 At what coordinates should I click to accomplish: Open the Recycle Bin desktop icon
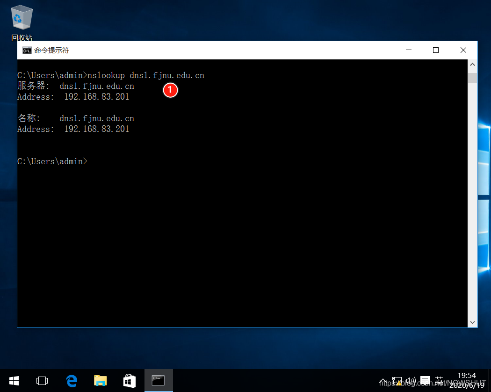21,19
